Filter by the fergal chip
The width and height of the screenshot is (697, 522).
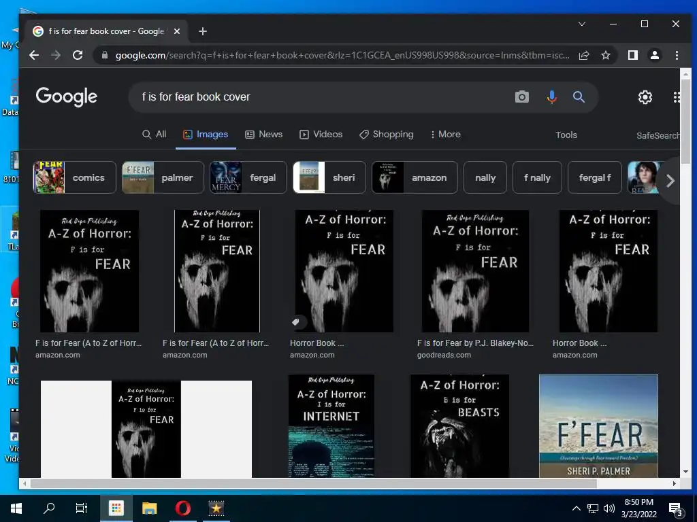click(248, 177)
